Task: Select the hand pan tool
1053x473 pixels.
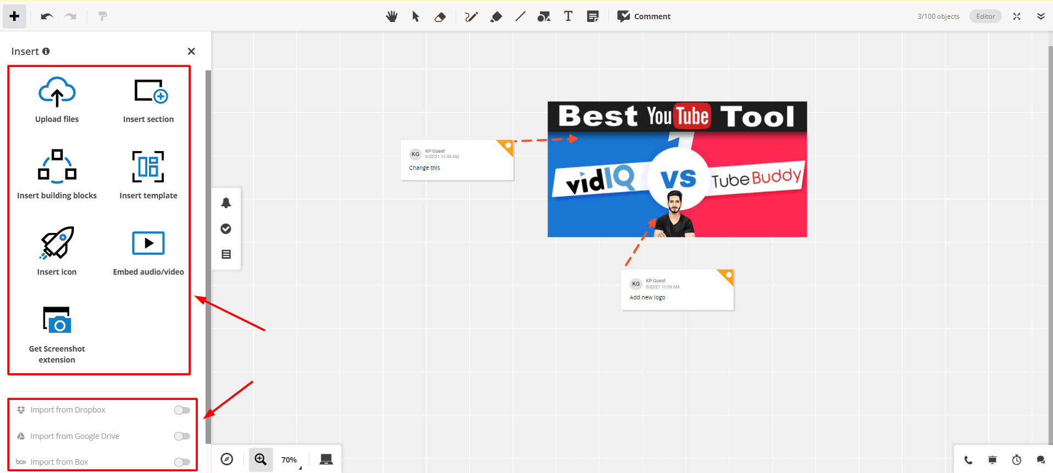Action: (391, 16)
